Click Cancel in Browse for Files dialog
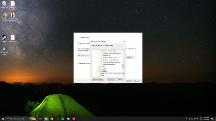 click(x=120, y=80)
